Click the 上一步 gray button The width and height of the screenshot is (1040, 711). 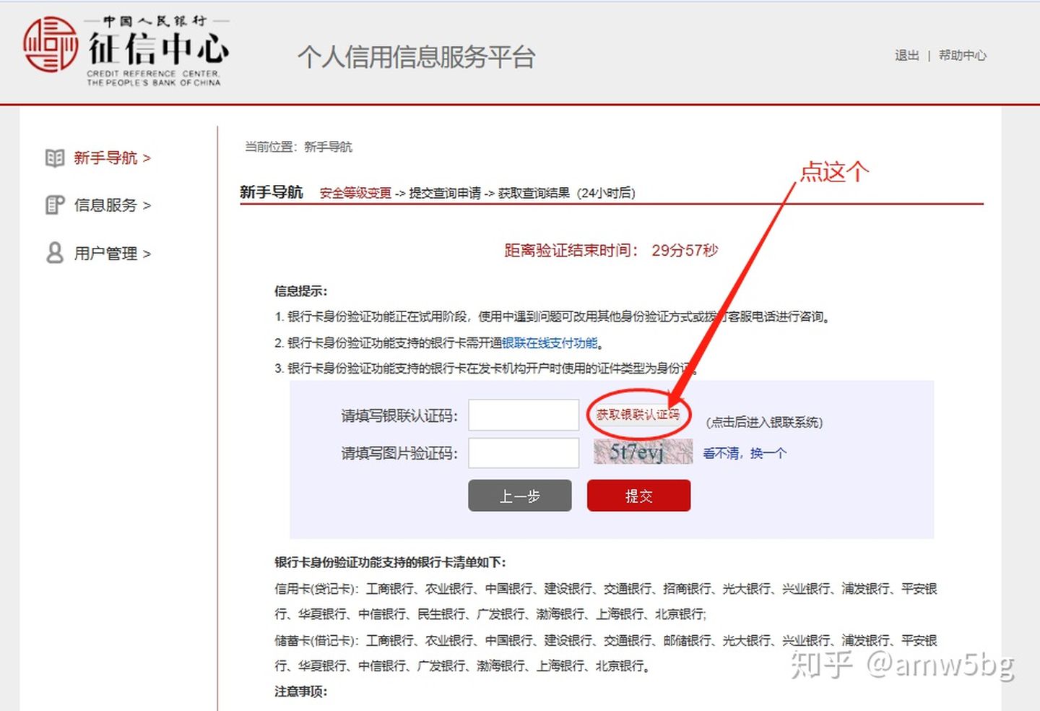point(519,496)
